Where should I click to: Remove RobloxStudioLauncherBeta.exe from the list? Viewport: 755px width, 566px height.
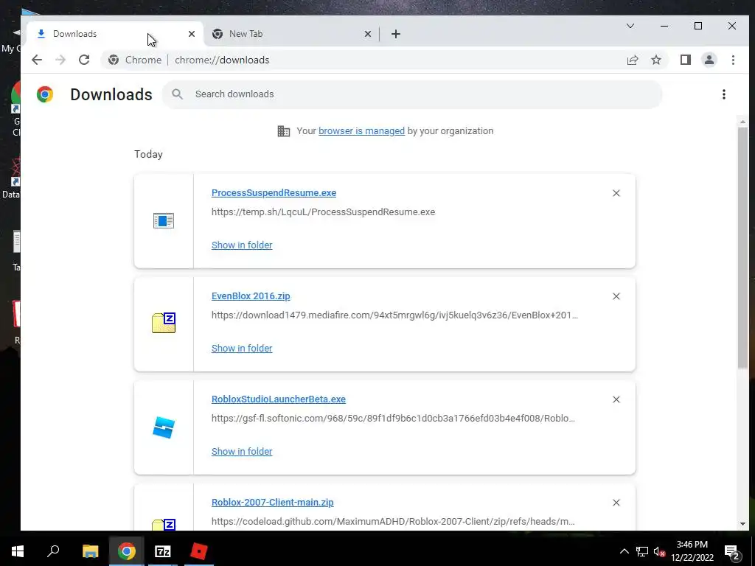click(616, 399)
